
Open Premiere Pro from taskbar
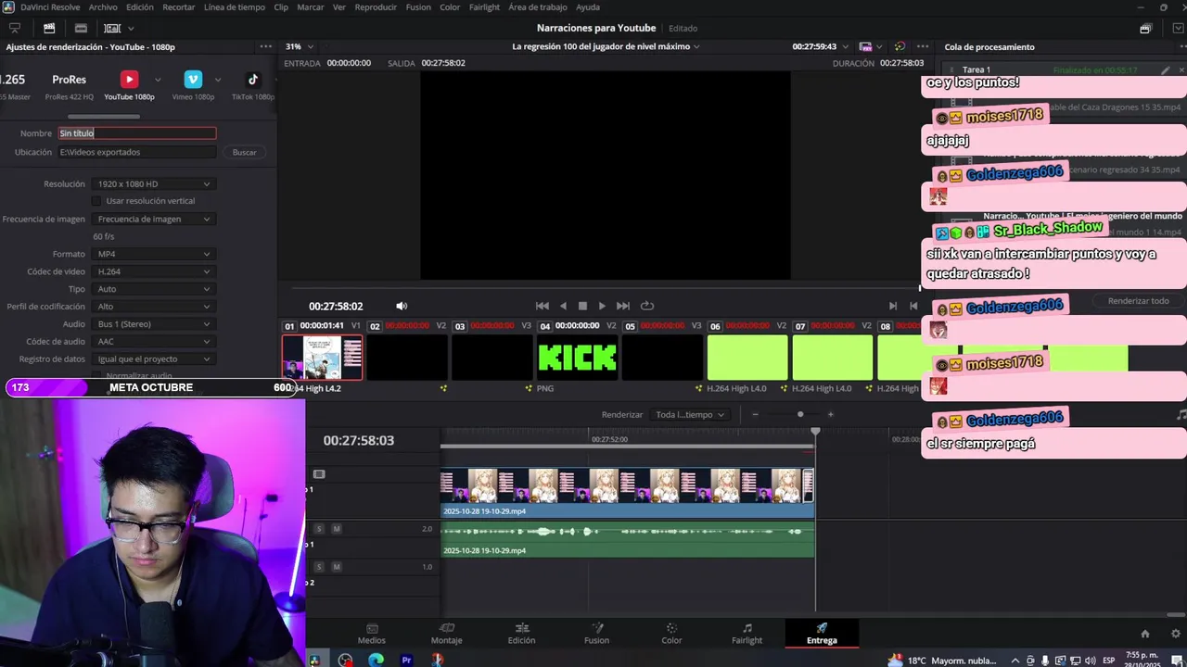pyautogui.click(x=406, y=661)
